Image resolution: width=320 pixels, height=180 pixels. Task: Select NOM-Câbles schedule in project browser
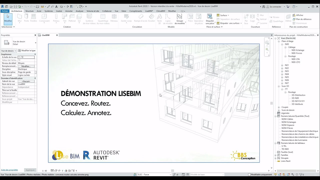click(287, 119)
